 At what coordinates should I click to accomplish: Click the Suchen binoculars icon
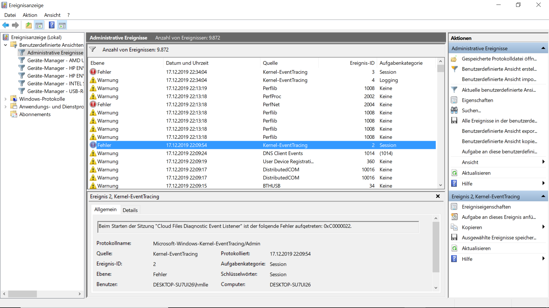[454, 110]
